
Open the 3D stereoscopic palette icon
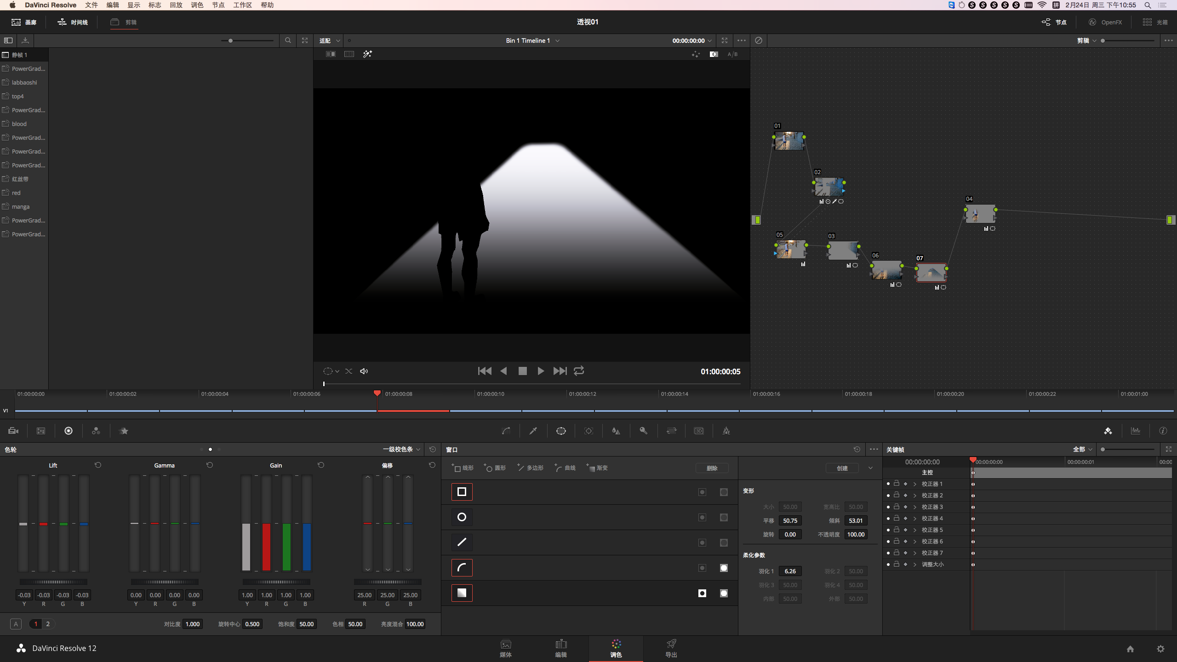click(x=699, y=431)
